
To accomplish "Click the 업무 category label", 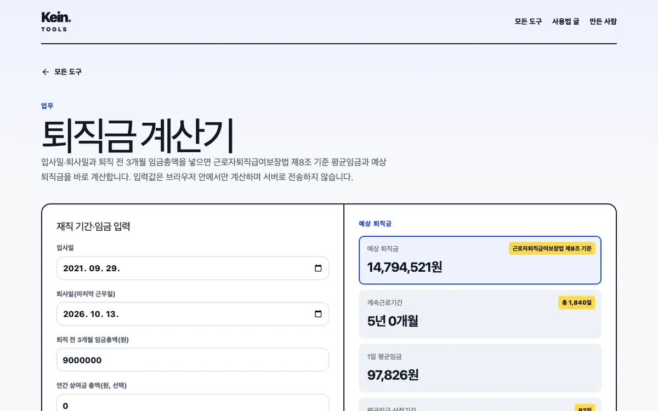I will [47, 106].
